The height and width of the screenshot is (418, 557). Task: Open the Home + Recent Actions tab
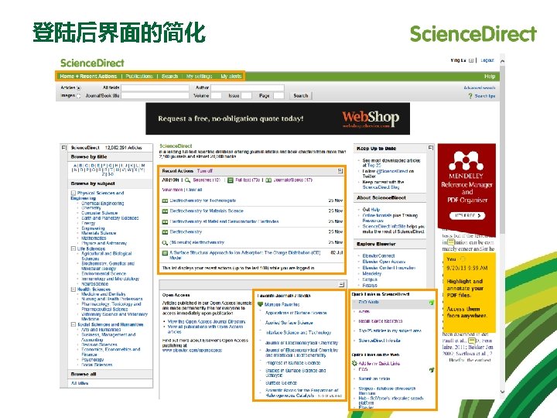[x=88, y=76]
